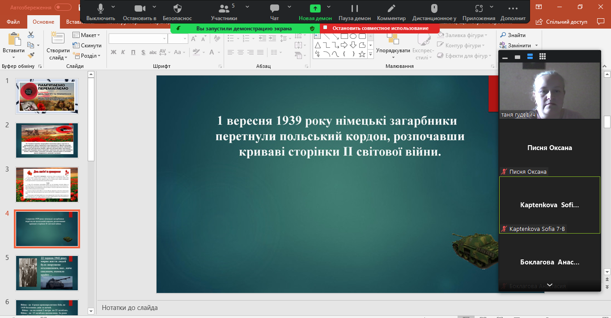
Task: Open the font name combo box
Action: click(138, 39)
